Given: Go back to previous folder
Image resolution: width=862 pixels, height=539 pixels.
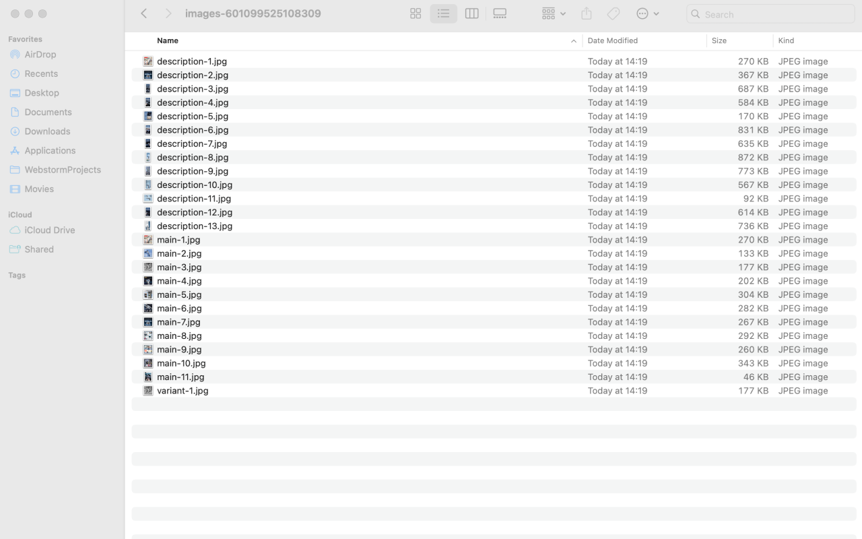Looking at the screenshot, I should pos(144,13).
